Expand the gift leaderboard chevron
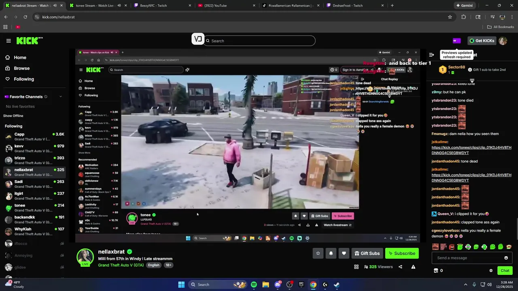518x291 pixels. [472, 80]
